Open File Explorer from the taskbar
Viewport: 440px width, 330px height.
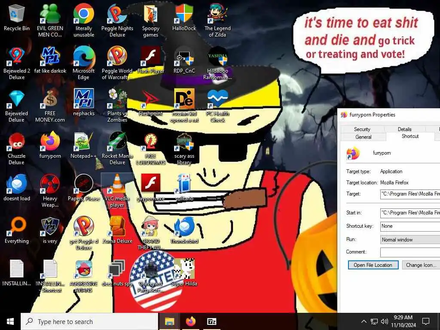(x=169, y=321)
